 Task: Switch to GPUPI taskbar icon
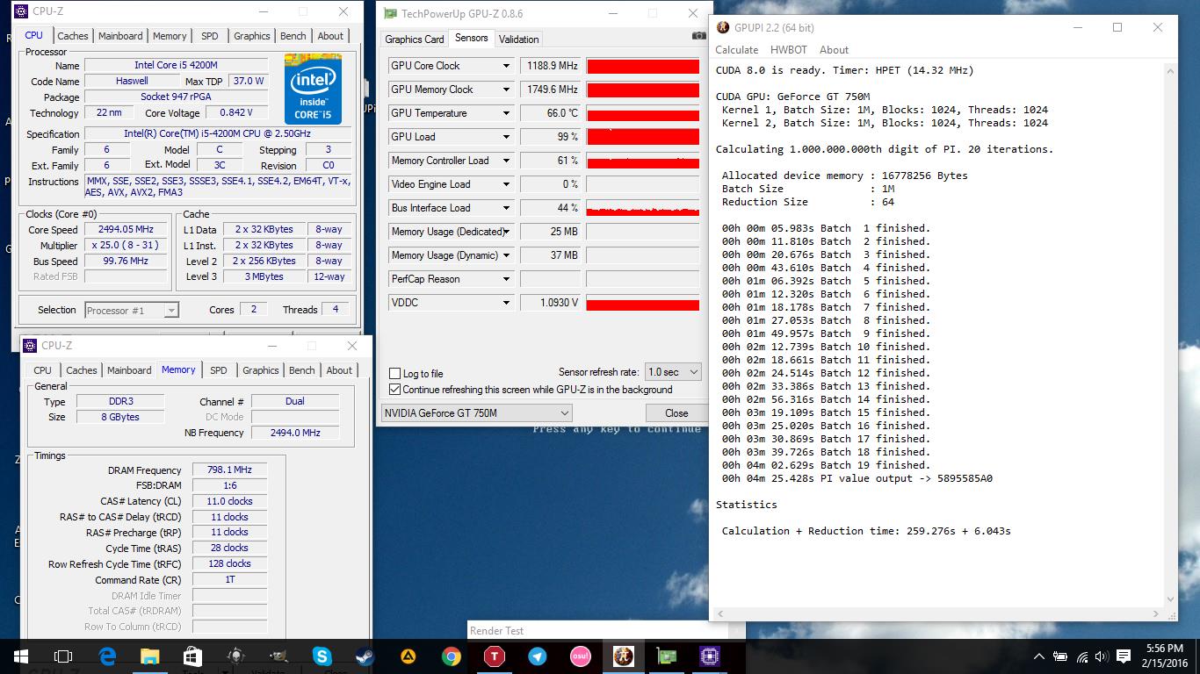click(x=624, y=656)
